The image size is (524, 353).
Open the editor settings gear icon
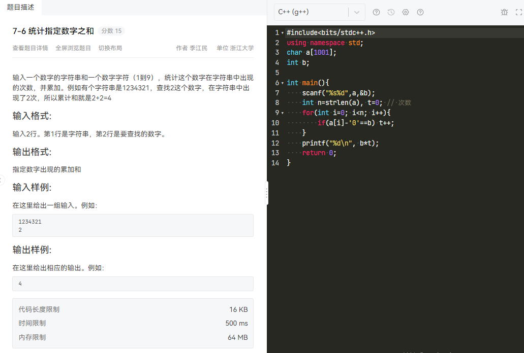(406, 12)
